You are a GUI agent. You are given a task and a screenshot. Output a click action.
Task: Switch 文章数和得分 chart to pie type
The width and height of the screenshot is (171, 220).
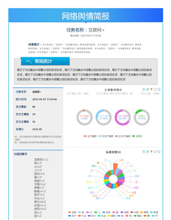148,89
